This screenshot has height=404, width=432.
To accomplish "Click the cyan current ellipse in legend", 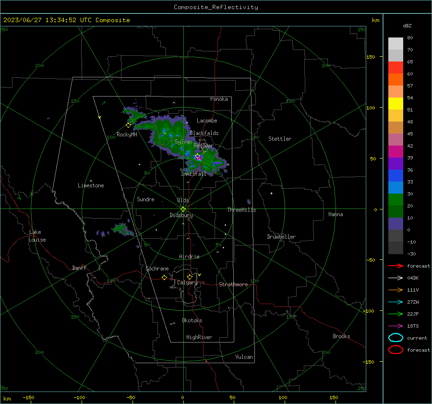I will pyautogui.click(x=396, y=338).
